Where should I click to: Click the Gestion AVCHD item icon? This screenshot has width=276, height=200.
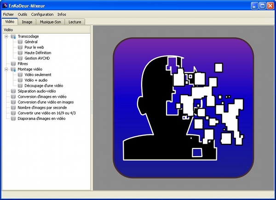[x=20, y=59]
